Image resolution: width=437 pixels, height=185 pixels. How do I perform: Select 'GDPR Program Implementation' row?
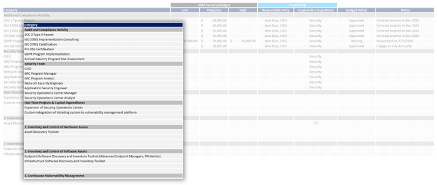click(103, 54)
